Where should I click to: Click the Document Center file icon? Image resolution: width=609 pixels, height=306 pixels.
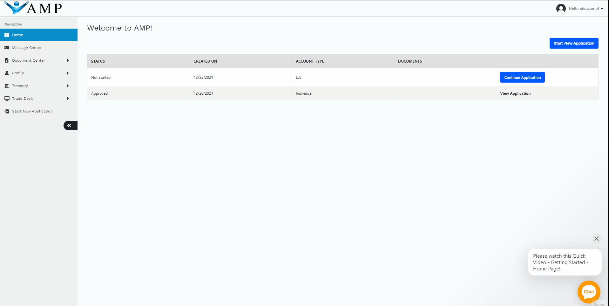(7, 60)
